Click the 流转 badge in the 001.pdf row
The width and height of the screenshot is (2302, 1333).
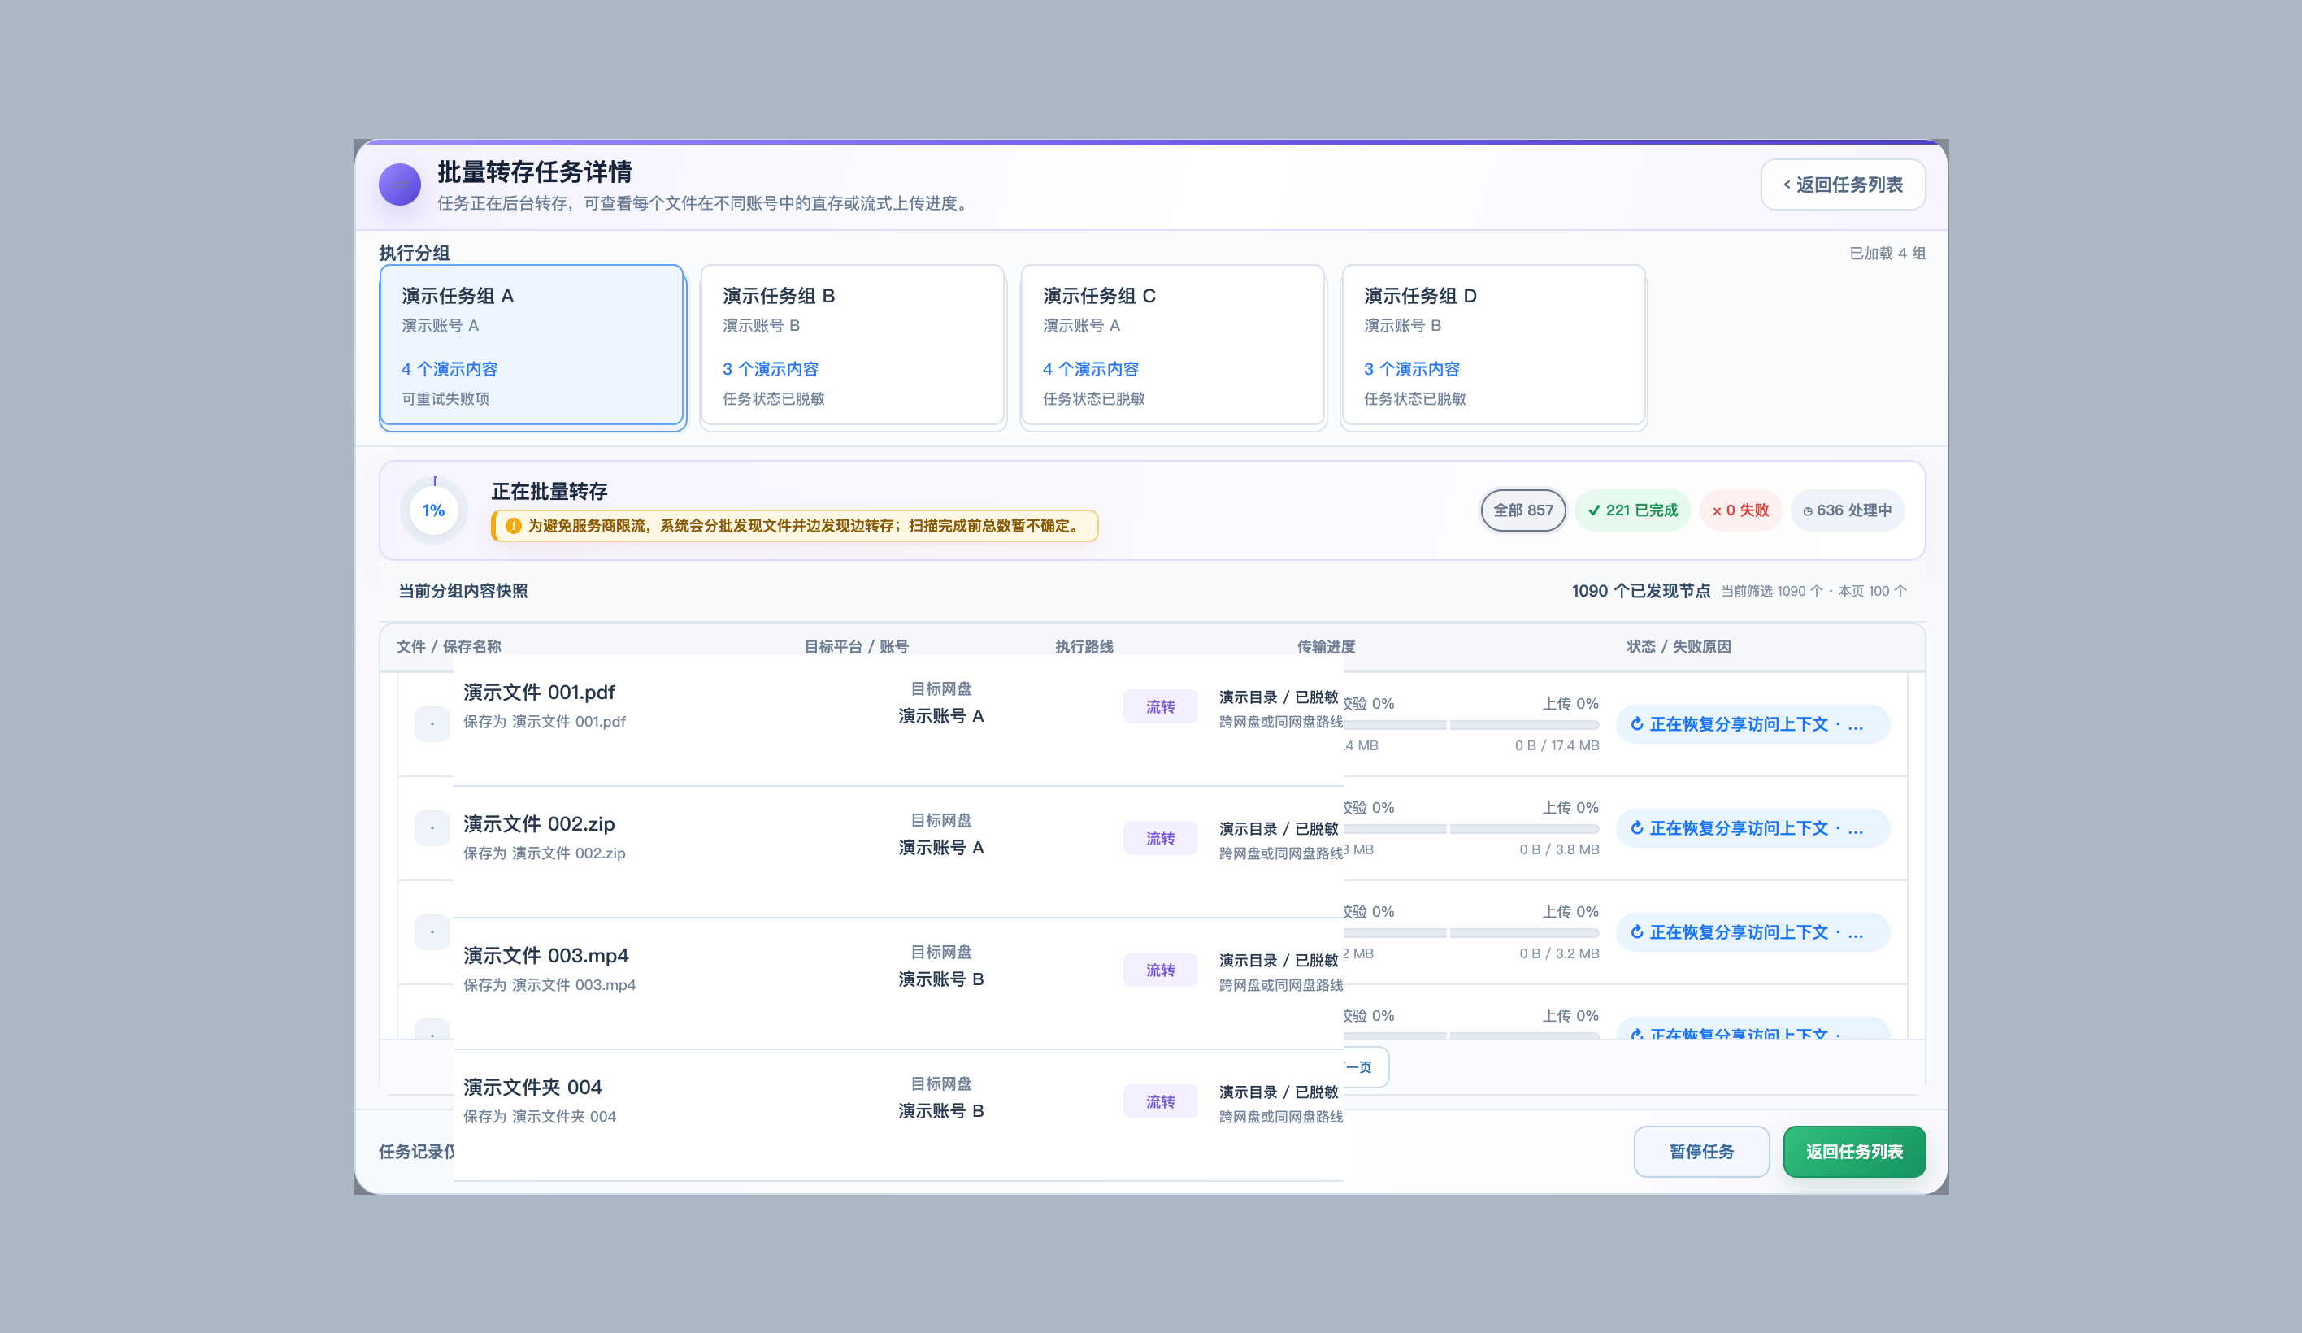point(1160,706)
